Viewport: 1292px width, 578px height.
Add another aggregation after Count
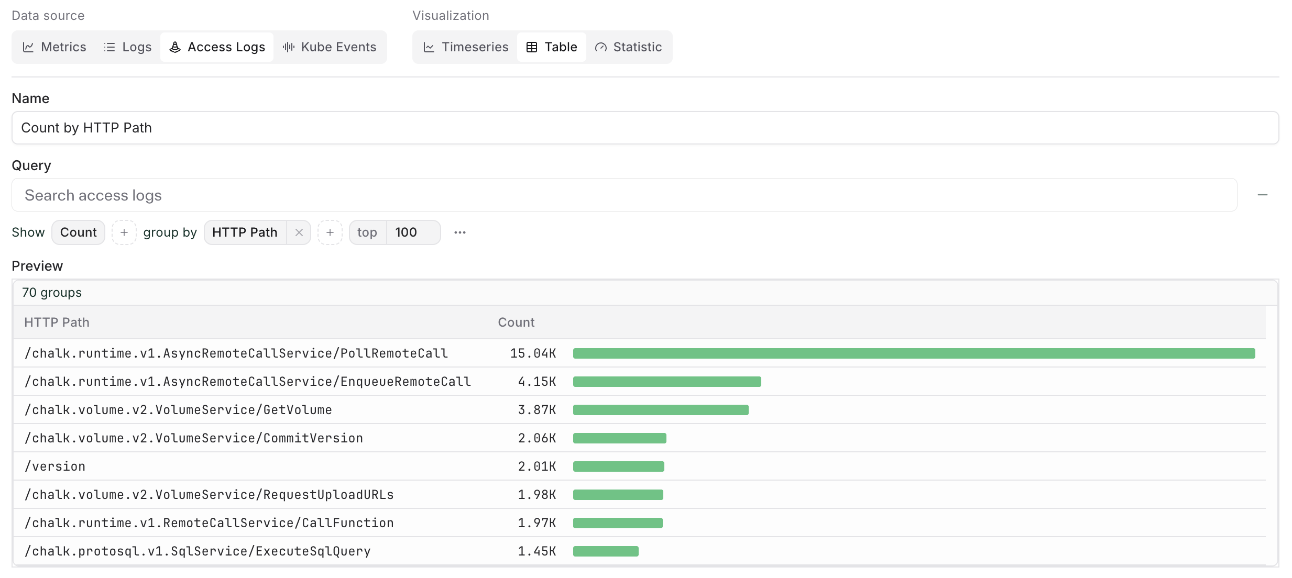(x=124, y=232)
